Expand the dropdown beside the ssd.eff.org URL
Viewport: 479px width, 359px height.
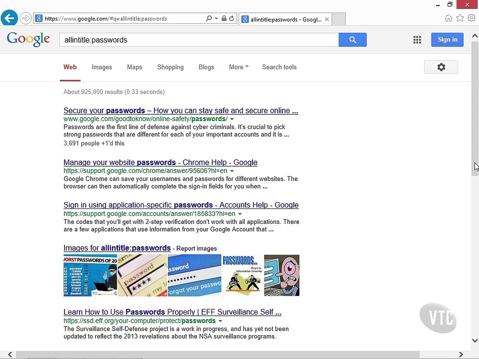click(x=220, y=321)
